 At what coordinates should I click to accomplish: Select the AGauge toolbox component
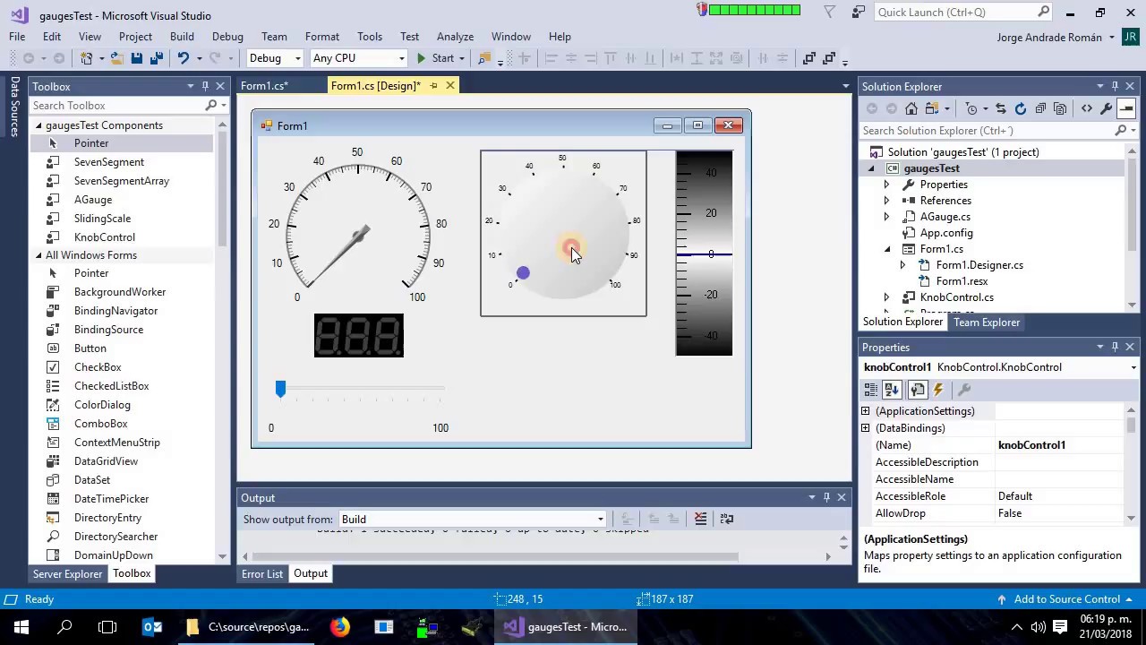[x=93, y=200]
